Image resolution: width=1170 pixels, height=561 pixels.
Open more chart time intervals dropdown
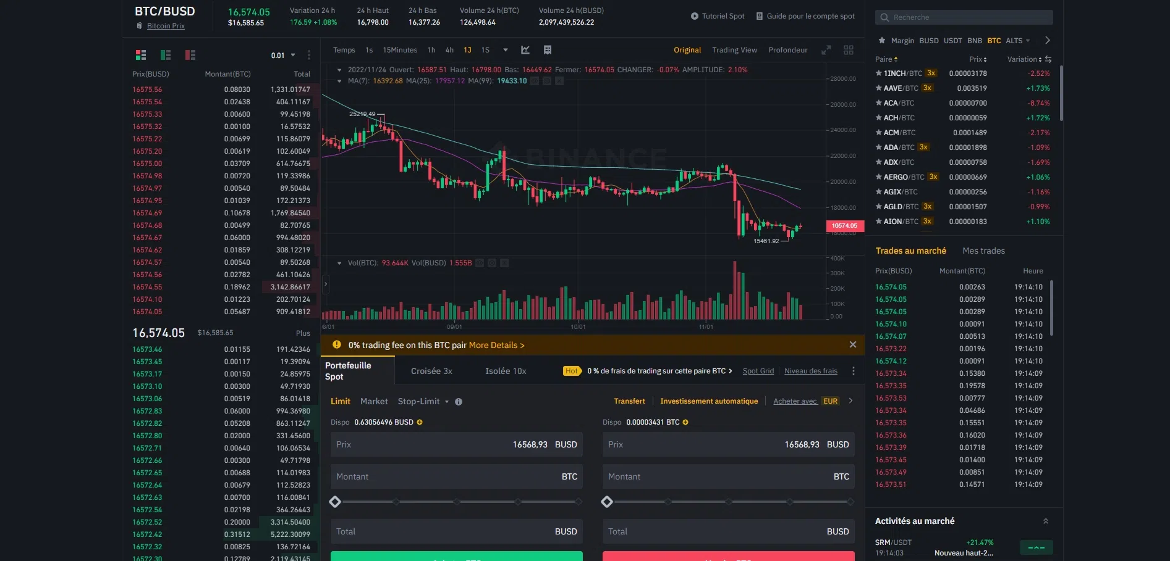coord(506,50)
